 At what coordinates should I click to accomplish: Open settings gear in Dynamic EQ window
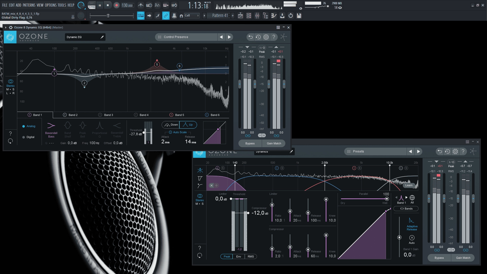pos(266,37)
